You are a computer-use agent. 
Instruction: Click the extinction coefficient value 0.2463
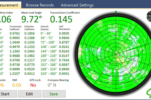click(x=29, y=51)
